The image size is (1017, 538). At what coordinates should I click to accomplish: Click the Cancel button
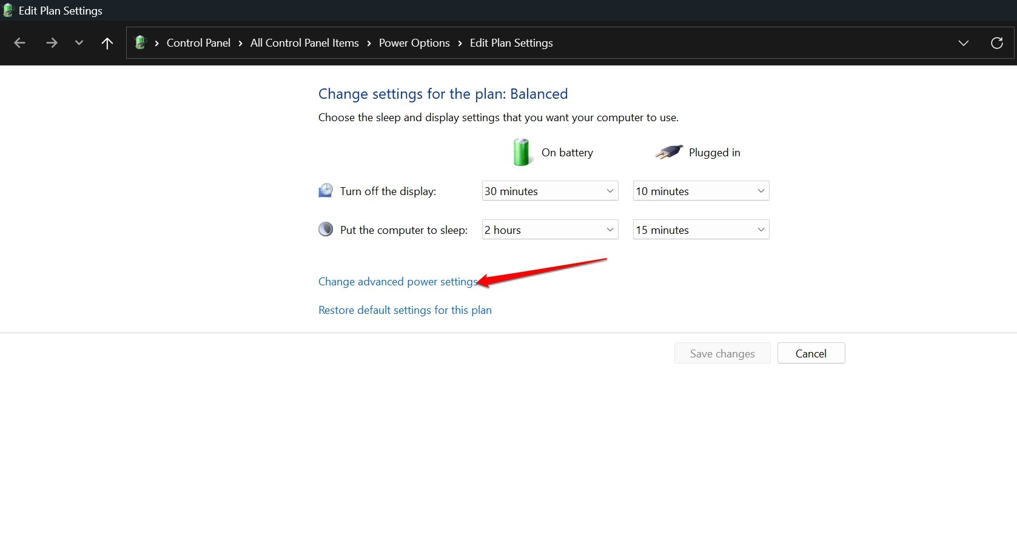[x=811, y=353]
